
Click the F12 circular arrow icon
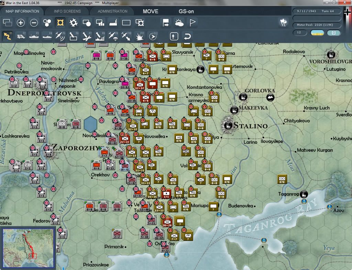pyautogui.click(x=153, y=36)
